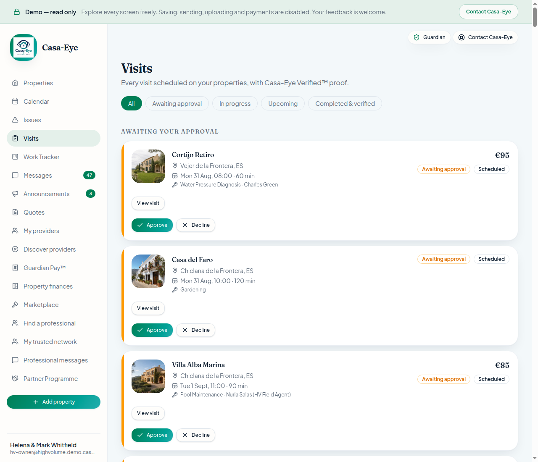This screenshot has width=538, height=462.
Task: Select the Awaiting approval filter
Action: (177, 104)
